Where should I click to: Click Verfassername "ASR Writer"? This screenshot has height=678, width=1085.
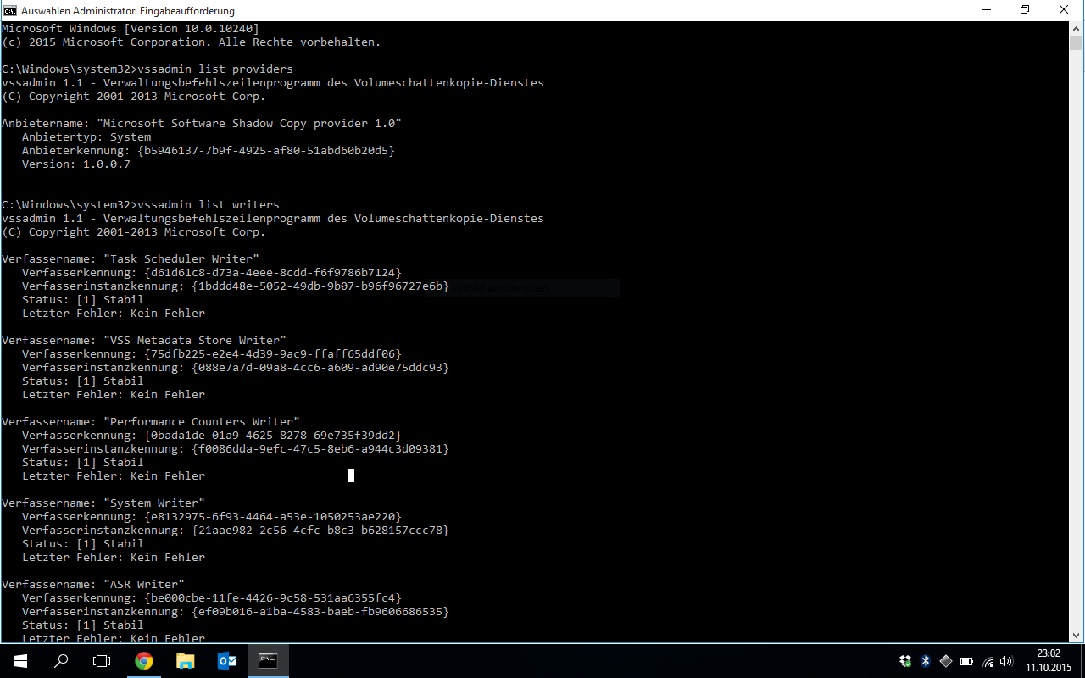point(93,584)
